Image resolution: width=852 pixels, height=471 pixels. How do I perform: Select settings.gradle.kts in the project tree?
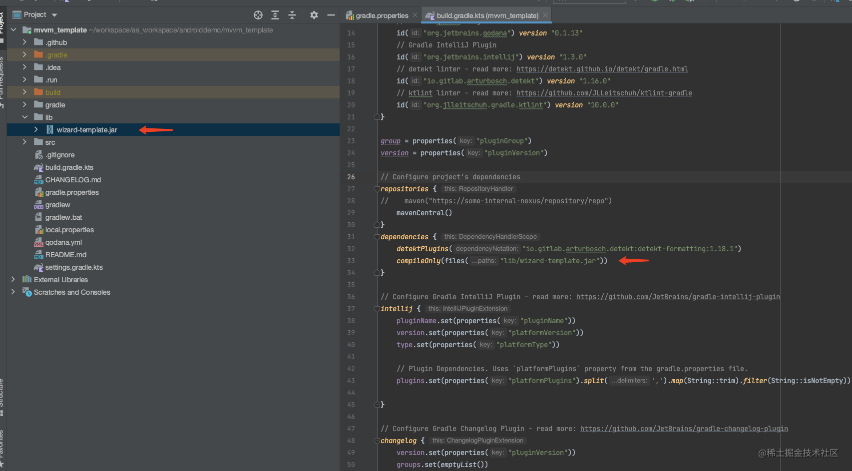pyautogui.click(x=74, y=267)
